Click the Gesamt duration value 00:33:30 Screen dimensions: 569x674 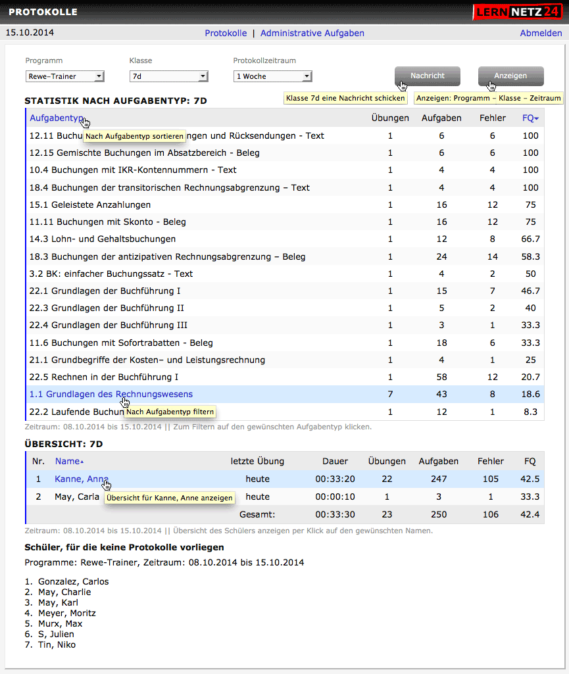[x=335, y=514]
